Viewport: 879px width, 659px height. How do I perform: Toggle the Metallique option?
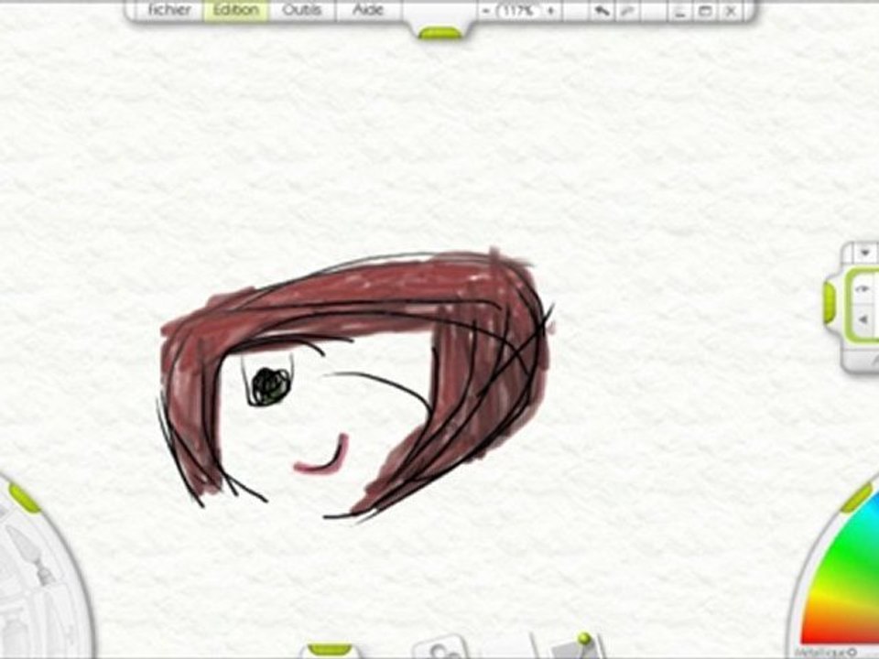tap(826, 654)
